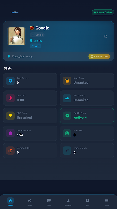This screenshot has height=209, width=117.
Task: Open the Spin tab
Action: click(87, 202)
